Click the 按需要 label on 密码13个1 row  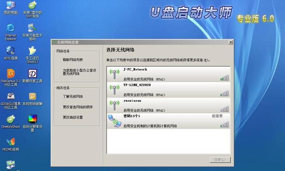click(x=217, y=116)
